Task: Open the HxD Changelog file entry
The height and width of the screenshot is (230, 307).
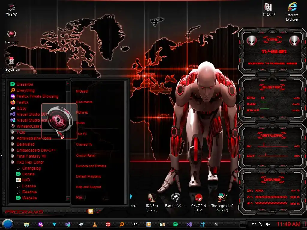Action: (28, 168)
